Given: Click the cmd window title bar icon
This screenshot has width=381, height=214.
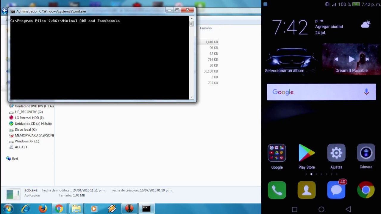Looking at the screenshot, I should (x=13, y=11).
